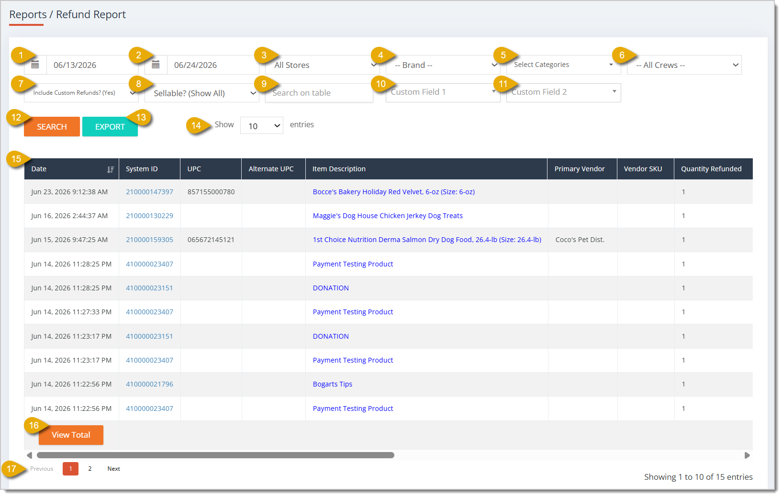
Task: Sort by System ID column header
Action: (149, 169)
